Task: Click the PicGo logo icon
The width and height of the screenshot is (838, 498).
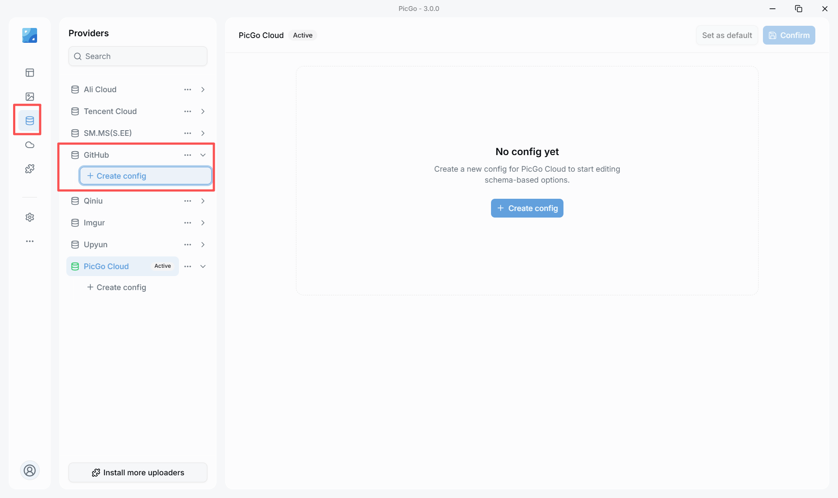Action: click(30, 35)
